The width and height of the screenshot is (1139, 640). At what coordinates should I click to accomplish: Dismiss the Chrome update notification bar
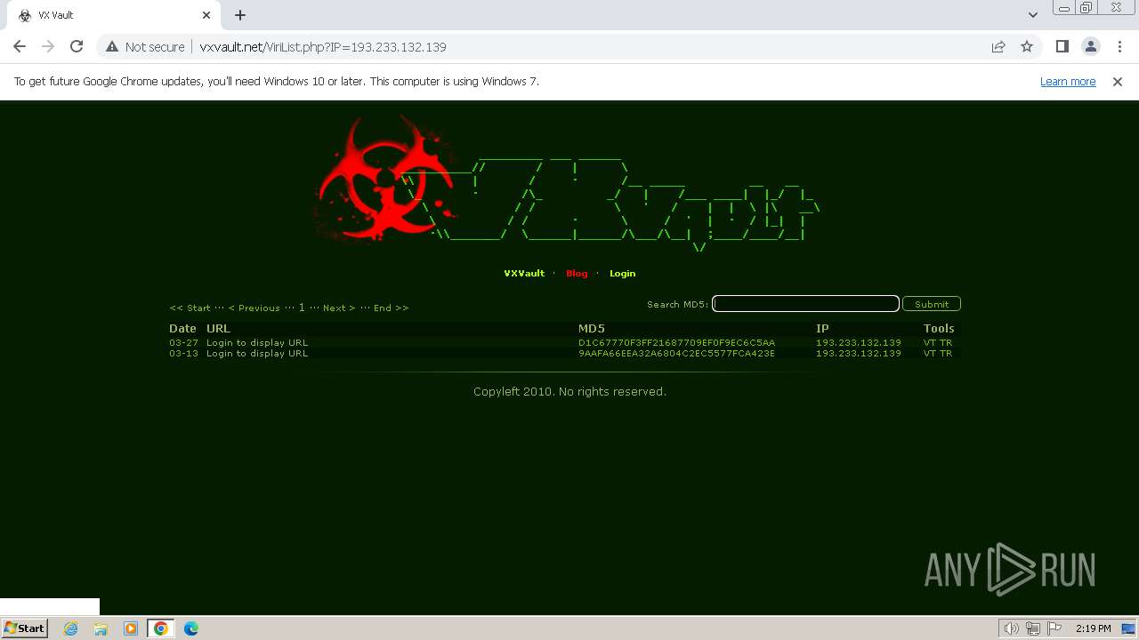[1118, 81]
